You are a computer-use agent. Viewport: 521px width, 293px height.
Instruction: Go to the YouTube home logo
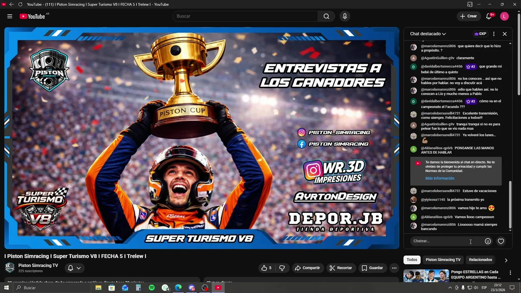(32, 16)
